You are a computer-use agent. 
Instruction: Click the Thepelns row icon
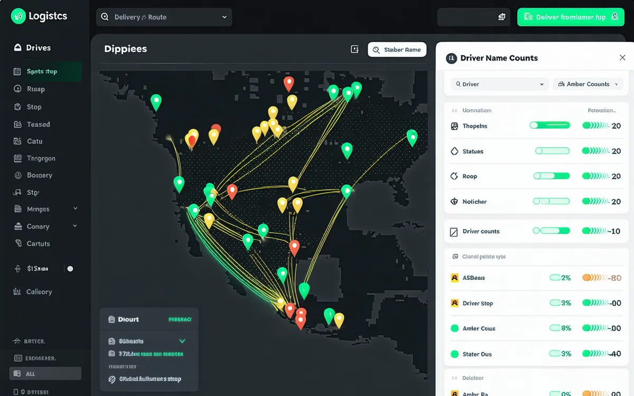pyautogui.click(x=454, y=126)
